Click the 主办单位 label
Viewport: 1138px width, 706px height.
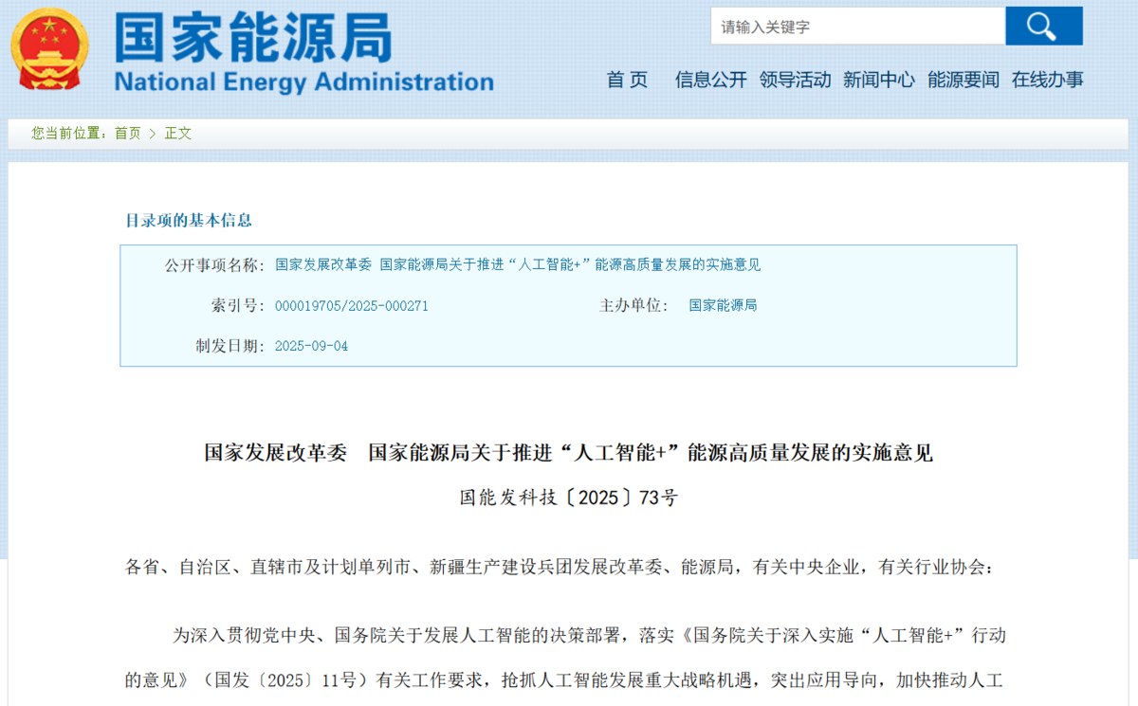[x=634, y=306]
